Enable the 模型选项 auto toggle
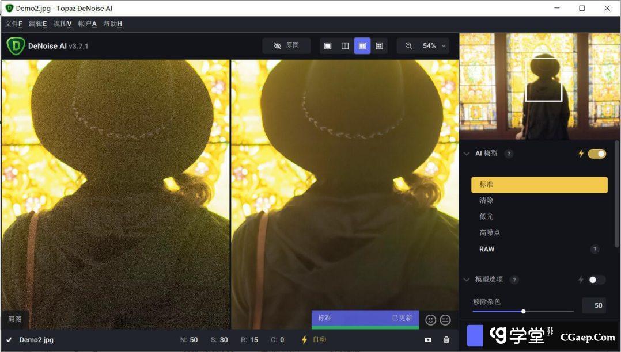The height and width of the screenshot is (352, 621). (x=596, y=280)
